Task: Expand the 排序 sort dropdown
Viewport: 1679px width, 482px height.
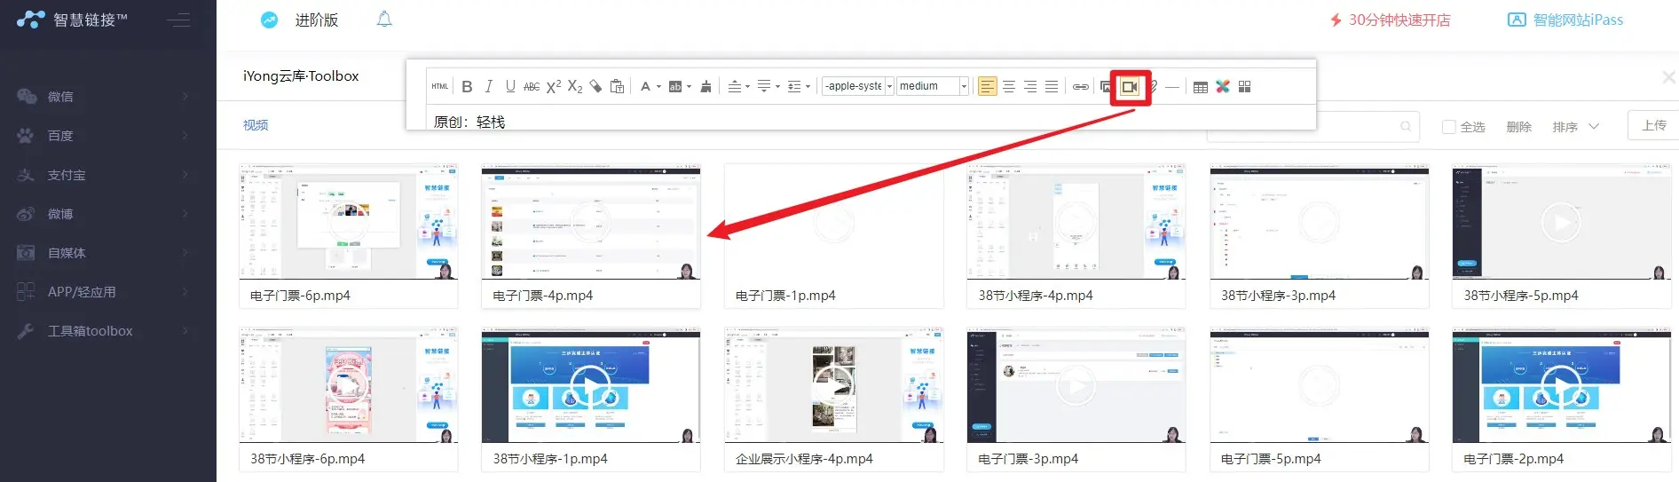Action: point(1575,127)
